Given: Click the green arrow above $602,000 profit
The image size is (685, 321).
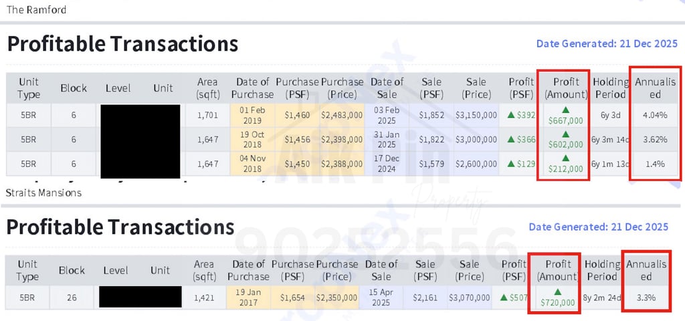Looking at the screenshot, I should [564, 133].
